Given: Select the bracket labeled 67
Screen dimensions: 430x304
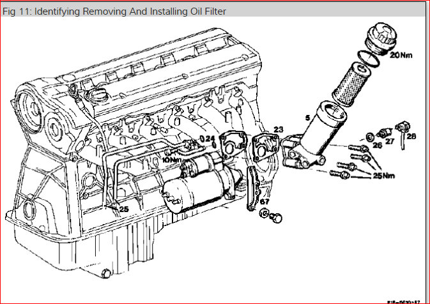Looking at the screenshot, I should 254,189.
